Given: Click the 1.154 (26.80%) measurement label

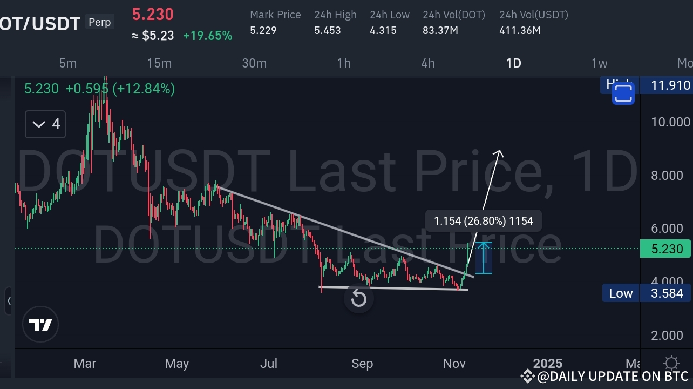Looking at the screenshot, I should click(484, 221).
